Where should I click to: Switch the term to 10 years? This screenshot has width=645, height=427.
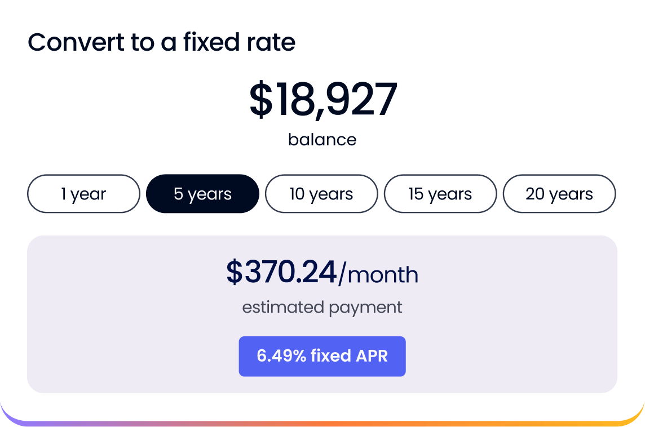tap(321, 194)
